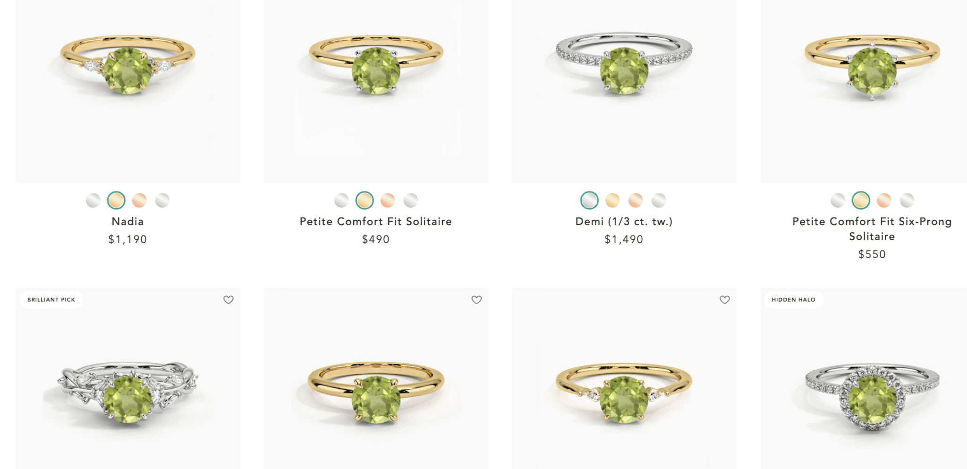This screenshot has width=967, height=469.
Task: Choose rose gold swatch for Demi ring
Action: coord(636,201)
